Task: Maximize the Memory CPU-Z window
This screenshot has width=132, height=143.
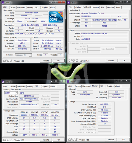Action: click(121, 81)
